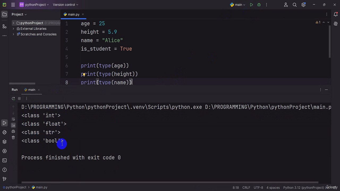The height and width of the screenshot is (191, 340).
Task: Open the pythonProject project dropdown in the title bar
Action: click(x=34, y=5)
